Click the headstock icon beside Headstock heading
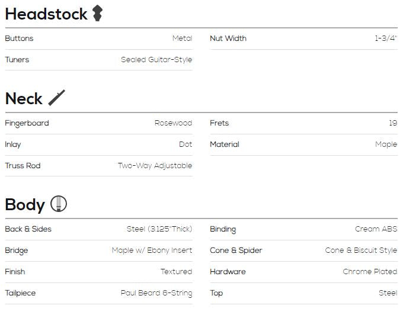Screen dimensions: 403x315 (98, 13)
